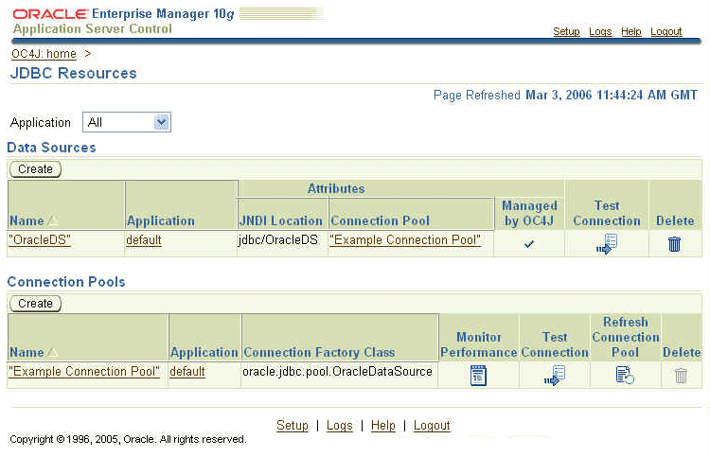The width and height of the screenshot is (710, 457).
Task: Delete the OracleDS data source
Action: coord(674,244)
